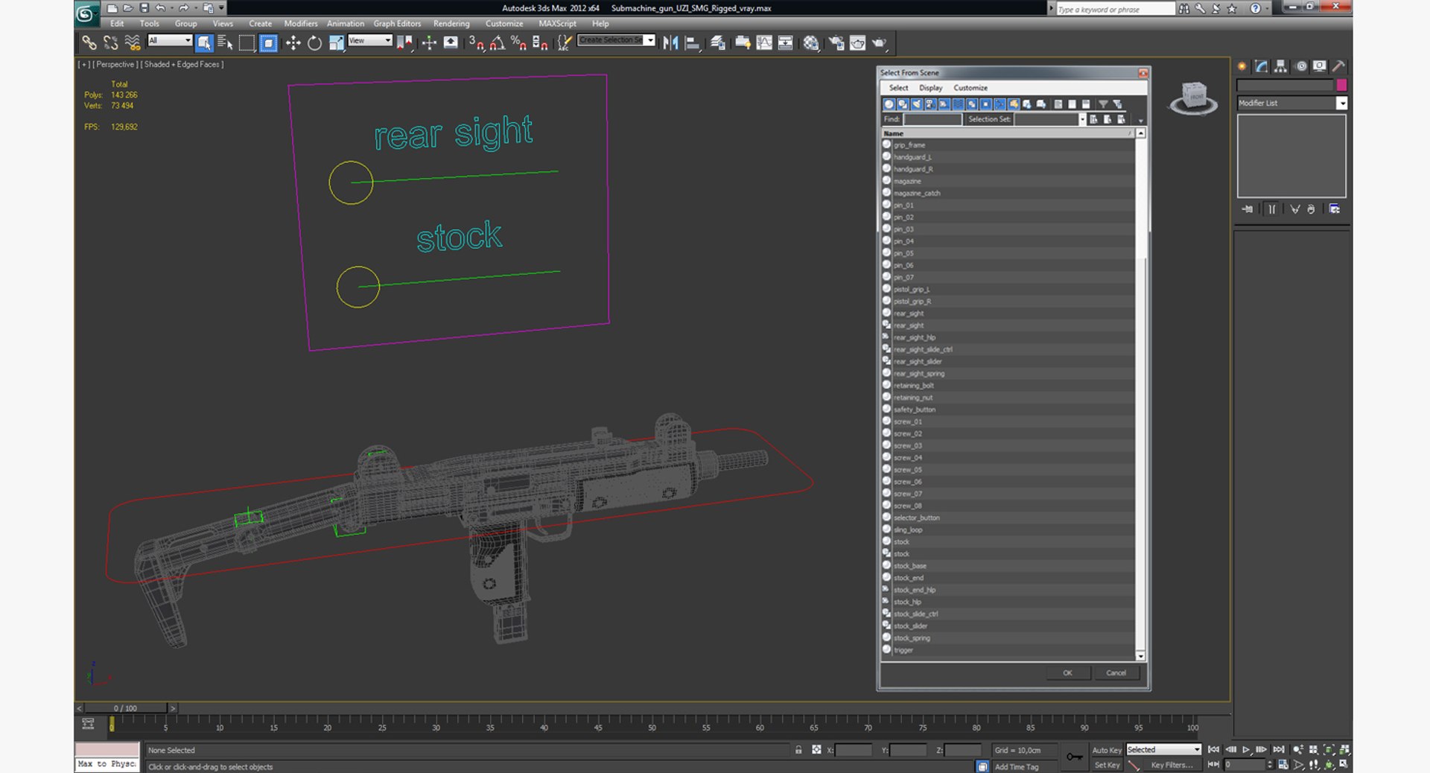Click the ViewCube Front face
This screenshot has width=1430, height=773.
pyautogui.click(x=1195, y=96)
